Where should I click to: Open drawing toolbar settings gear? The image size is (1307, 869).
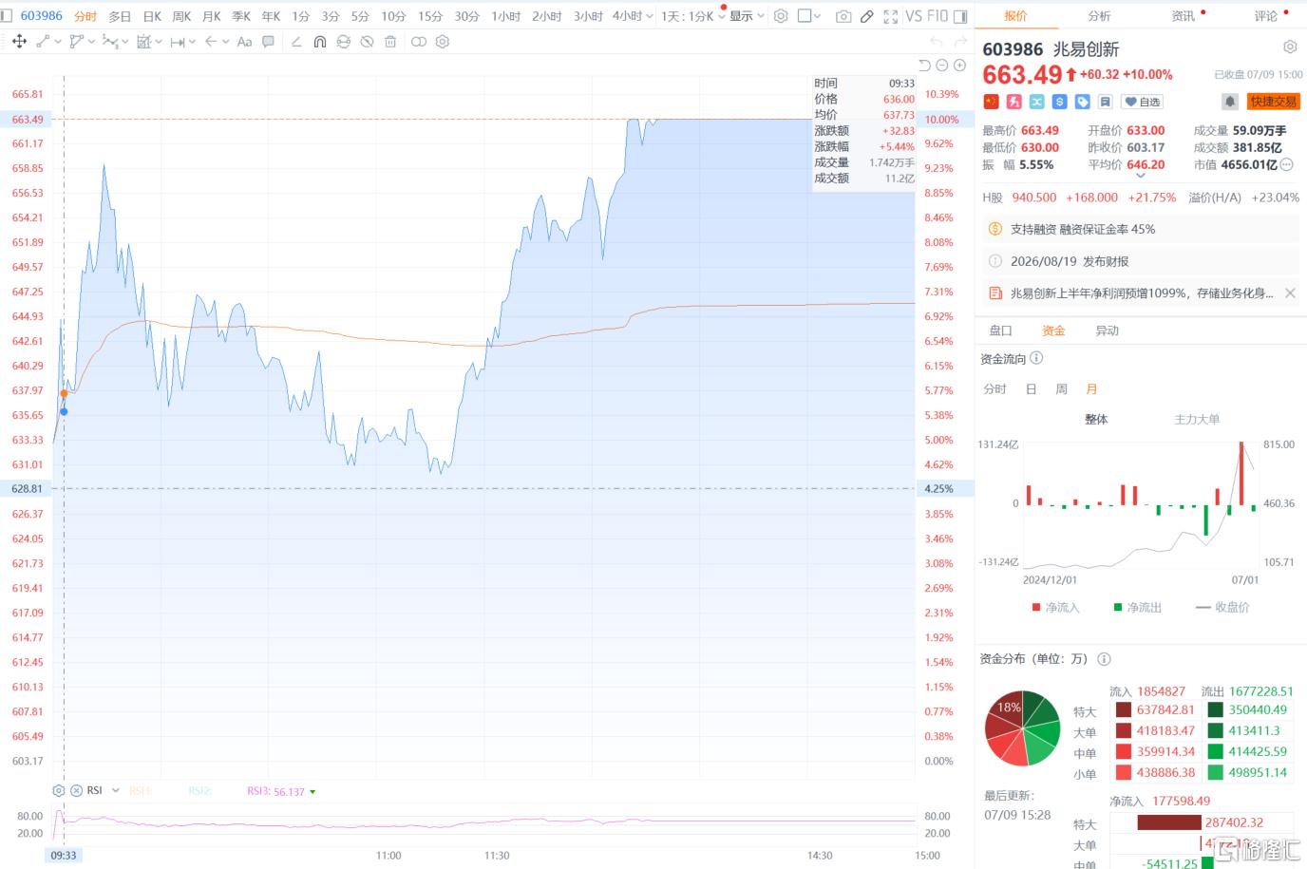(x=443, y=42)
